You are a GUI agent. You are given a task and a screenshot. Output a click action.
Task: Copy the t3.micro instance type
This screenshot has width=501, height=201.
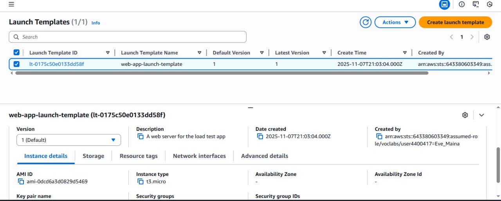(x=141, y=181)
